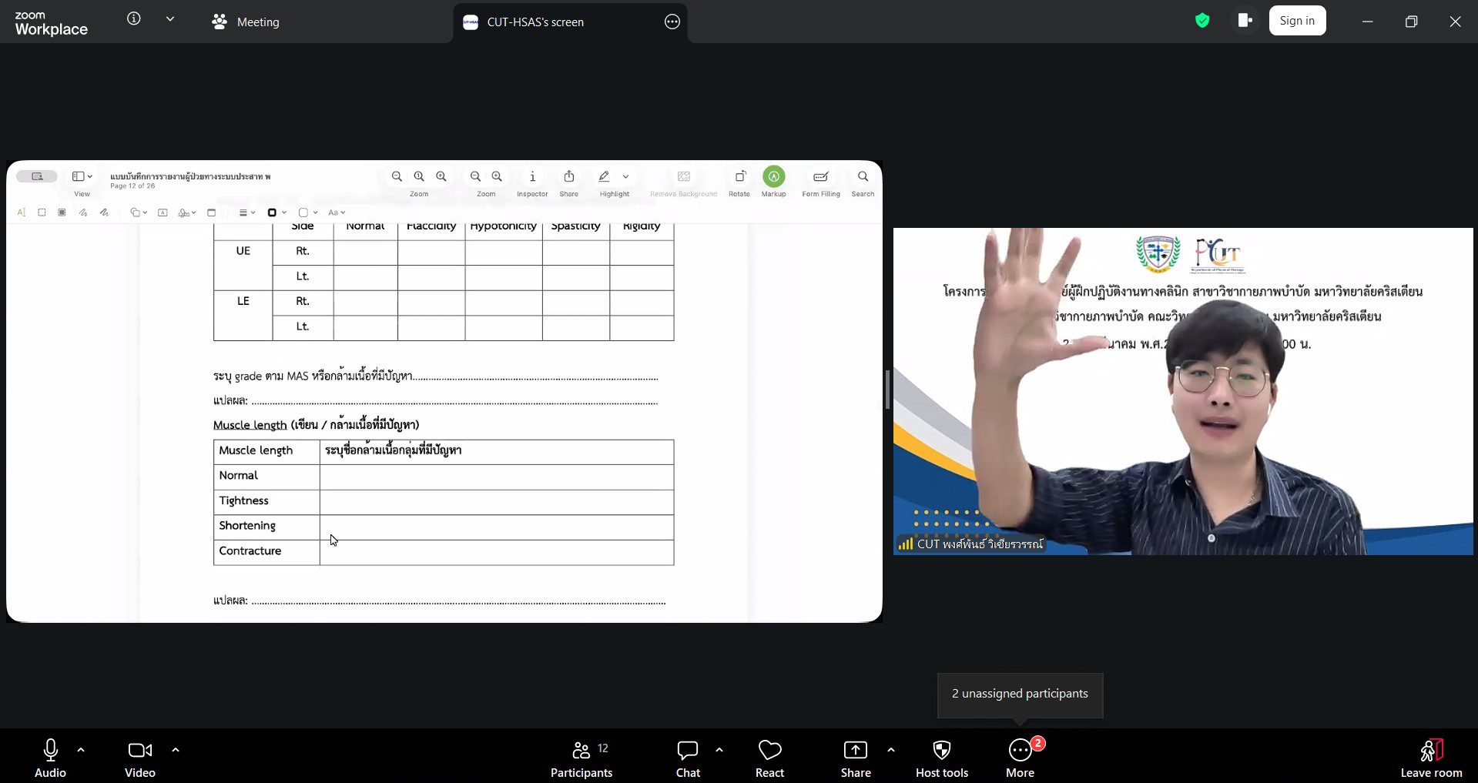This screenshot has width=1478, height=783.
Task: Toggle the side panel layout icon
Action: tap(1245, 21)
